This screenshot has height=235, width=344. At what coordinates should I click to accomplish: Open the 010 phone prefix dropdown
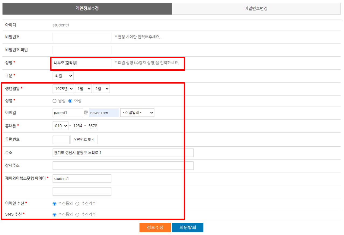coord(61,126)
